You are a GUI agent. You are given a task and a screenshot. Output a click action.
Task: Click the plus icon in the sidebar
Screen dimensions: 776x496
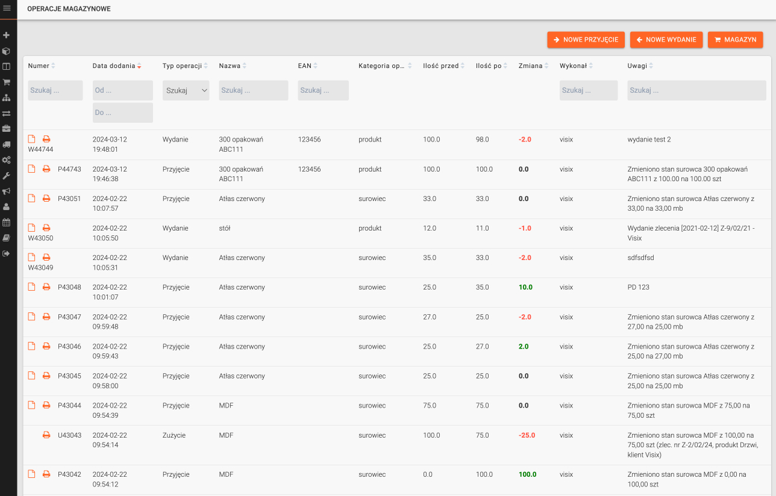click(x=7, y=36)
